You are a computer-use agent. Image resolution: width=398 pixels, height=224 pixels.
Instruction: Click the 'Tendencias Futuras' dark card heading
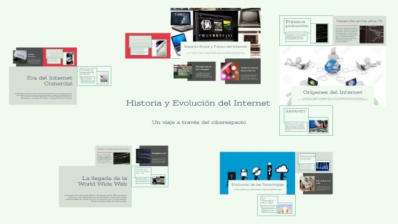249,70
